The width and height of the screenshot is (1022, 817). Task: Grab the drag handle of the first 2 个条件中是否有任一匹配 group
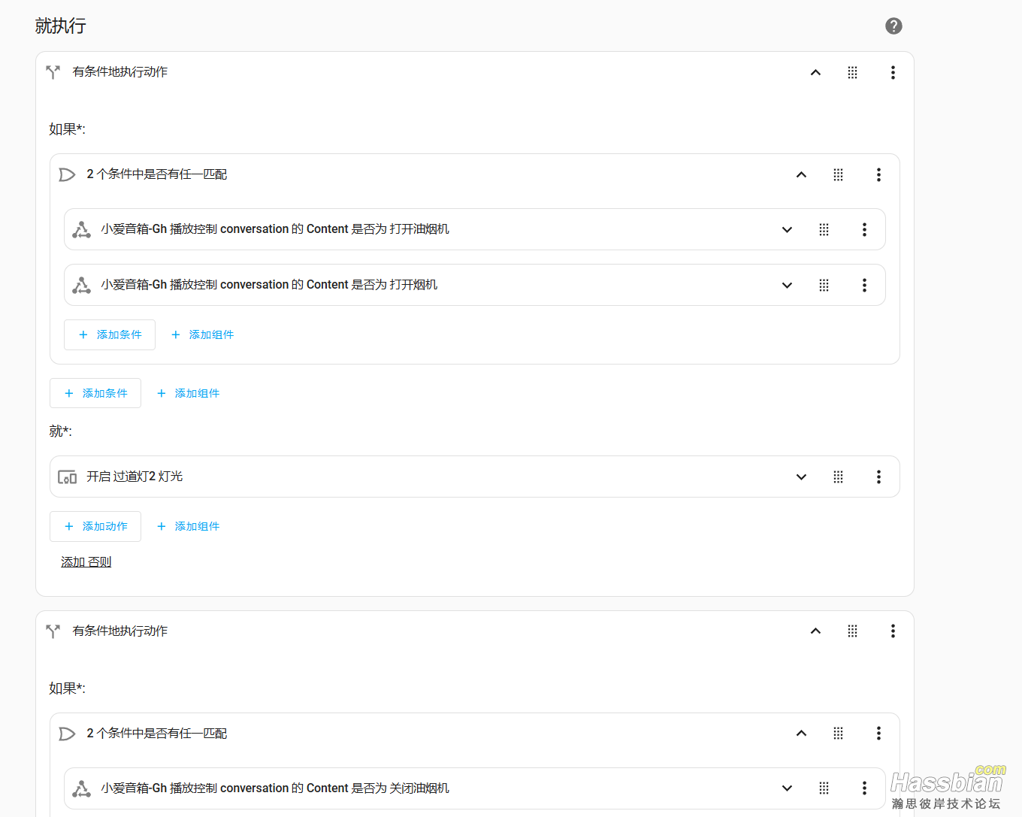click(838, 175)
